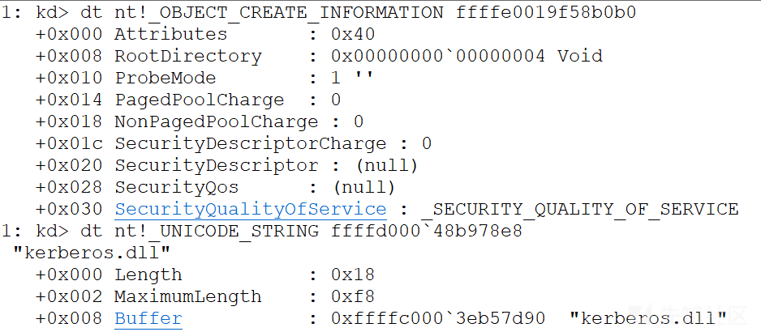Select the address ffffd000`48b978e8
761x332 pixels.
click(x=426, y=232)
